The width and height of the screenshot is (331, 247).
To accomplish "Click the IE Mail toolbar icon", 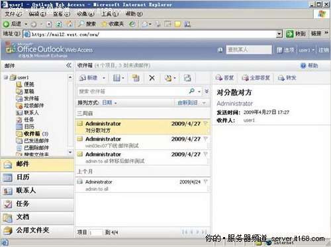I will point(145,24).
